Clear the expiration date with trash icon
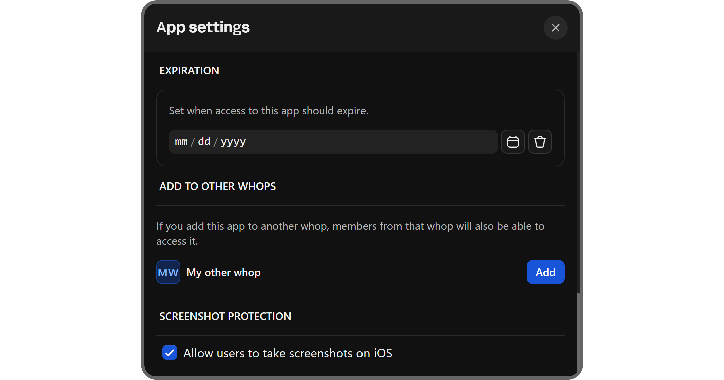This screenshot has width=724, height=380. [x=540, y=141]
